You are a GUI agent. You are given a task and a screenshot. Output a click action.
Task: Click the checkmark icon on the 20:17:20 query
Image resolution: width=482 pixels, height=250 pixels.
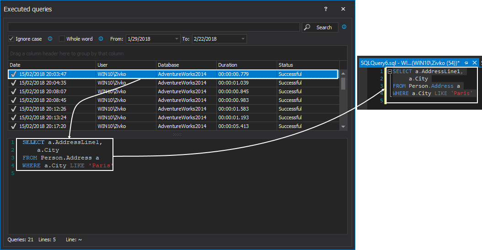(13, 126)
